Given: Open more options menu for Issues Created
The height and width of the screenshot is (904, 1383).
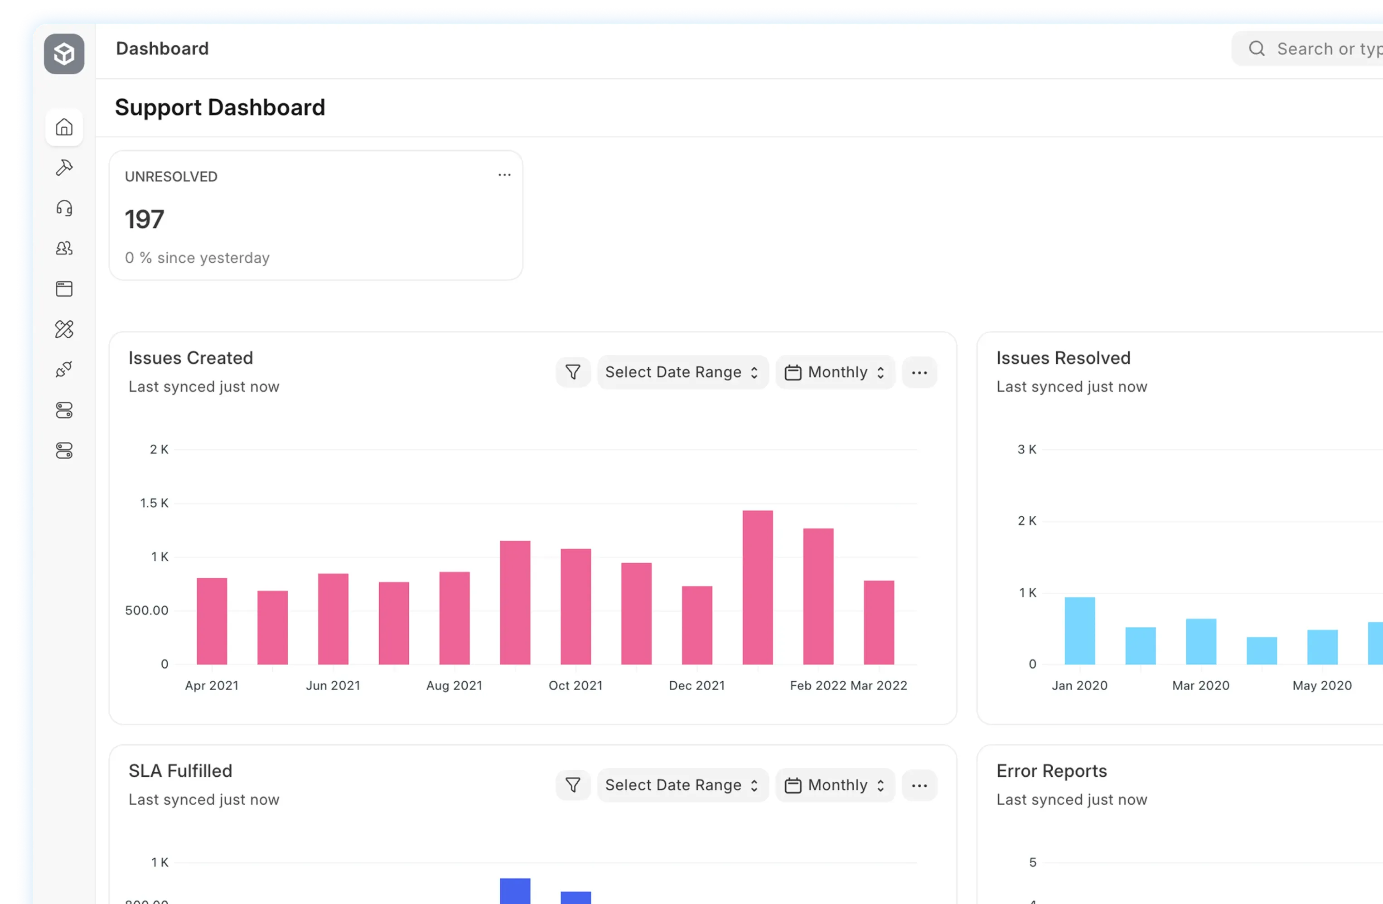Looking at the screenshot, I should coord(919,373).
